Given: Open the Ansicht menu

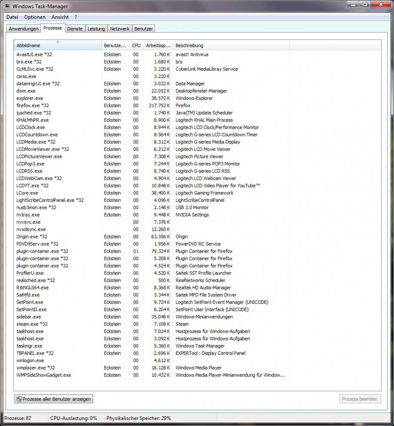Looking at the screenshot, I should (60, 17).
